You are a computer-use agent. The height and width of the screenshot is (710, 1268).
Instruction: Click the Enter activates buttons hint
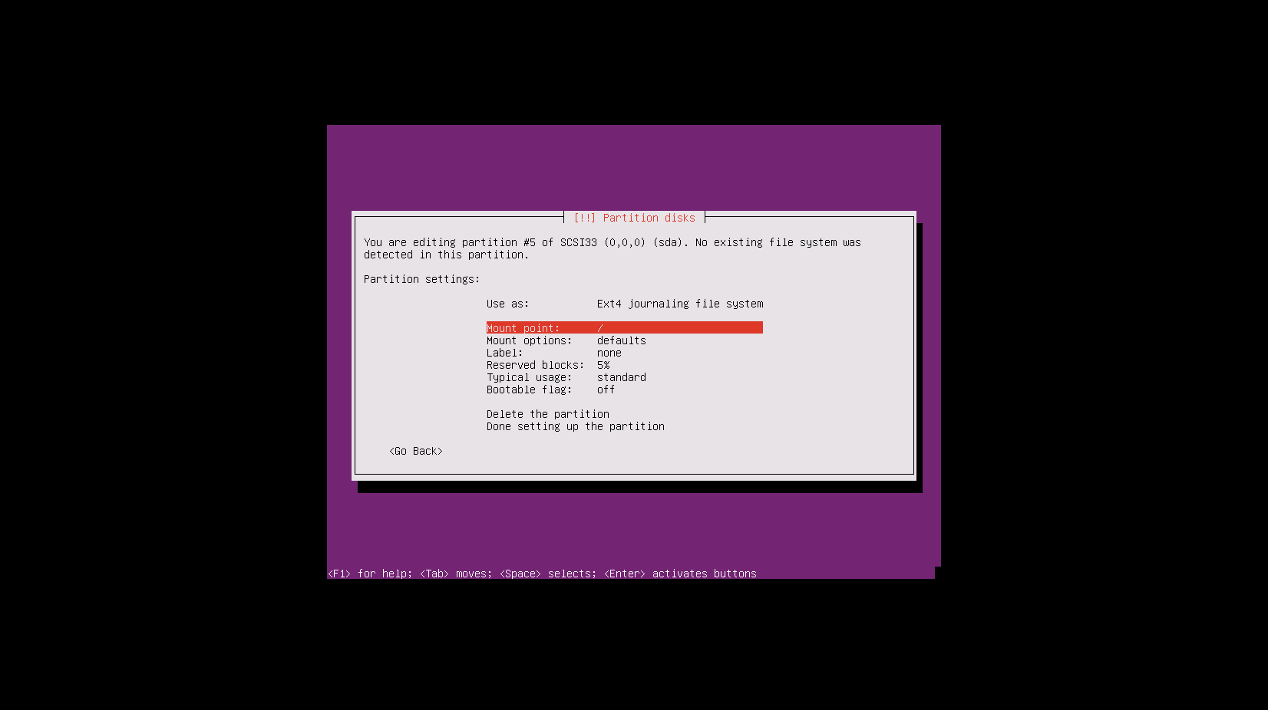pos(680,574)
